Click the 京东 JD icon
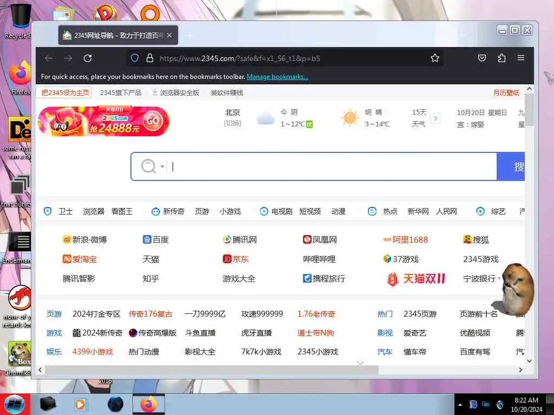Screen dimensions: 554x415 227,259
